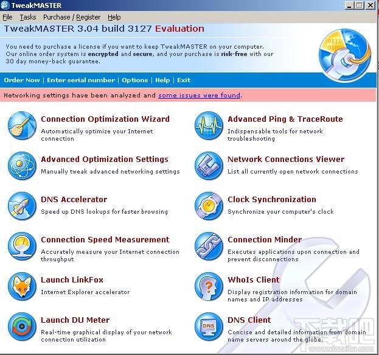Open the Help menu in menu bar

tap(114, 17)
